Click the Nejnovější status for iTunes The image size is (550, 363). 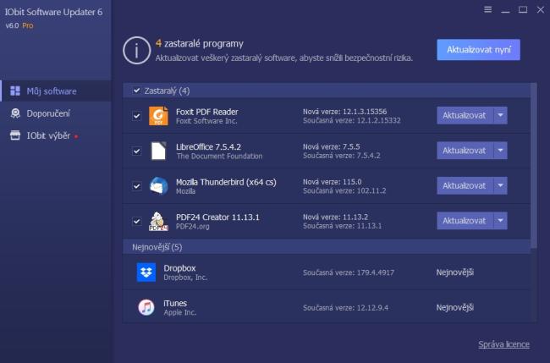[x=455, y=308]
